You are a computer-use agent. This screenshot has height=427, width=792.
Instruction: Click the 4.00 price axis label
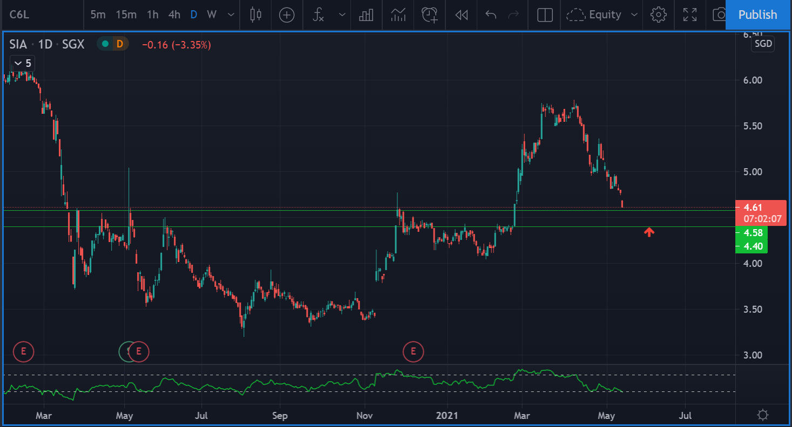[752, 263]
